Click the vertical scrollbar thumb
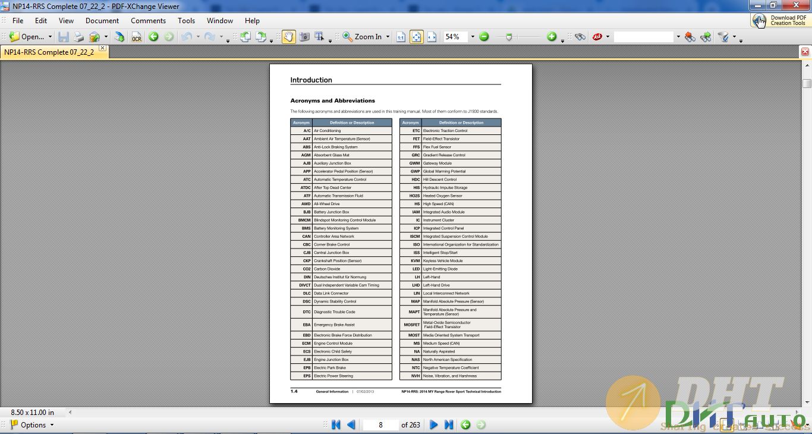 [807, 83]
